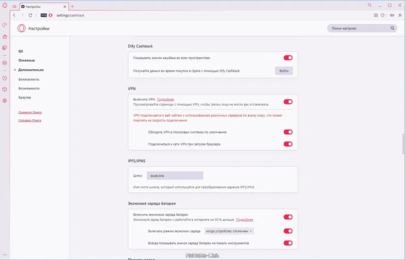This screenshot has height=260, width=405.
Task: Click Opera logo next to Настройки heading
Action: pyautogui.click(x=21, y=28)
